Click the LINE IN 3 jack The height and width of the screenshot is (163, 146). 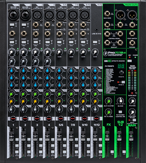[36, 25]
